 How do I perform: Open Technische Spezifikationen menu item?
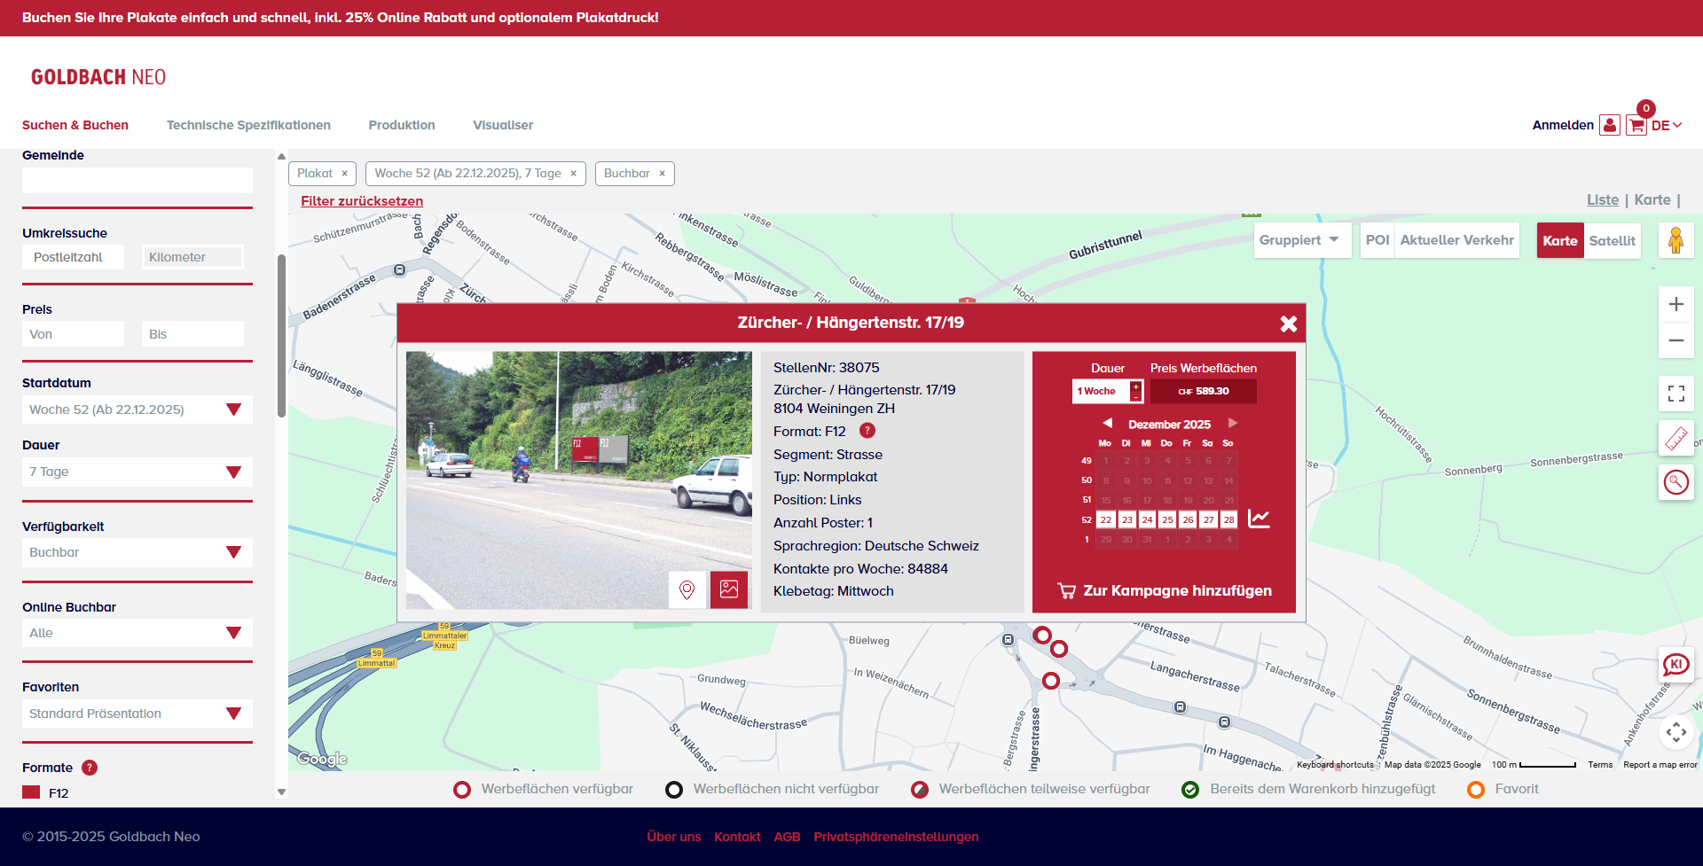(248, 125)
